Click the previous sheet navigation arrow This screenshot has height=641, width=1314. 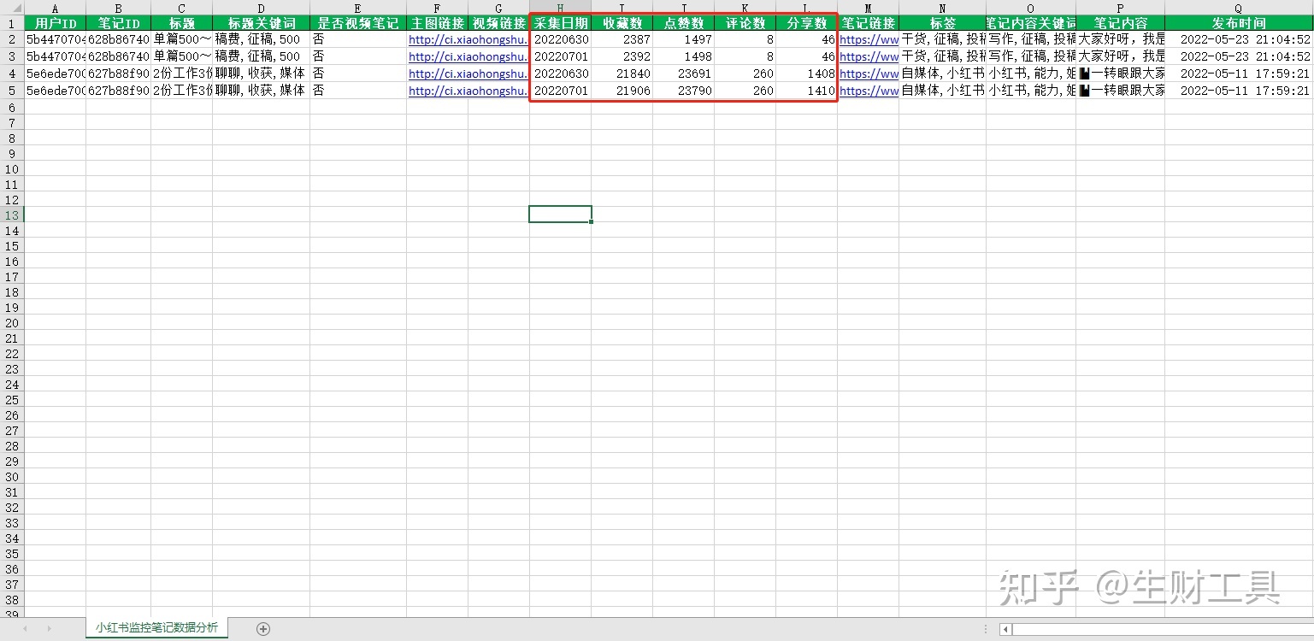pos(25,629)
